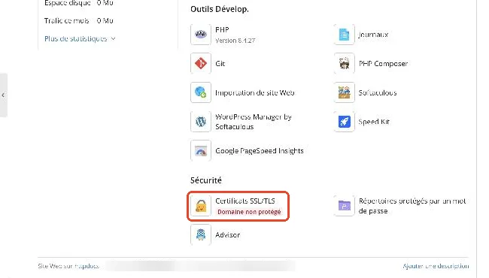Viewport: 489px width, 278px height.
Task: Click Ajouter une description link
Action: (436, 266)
